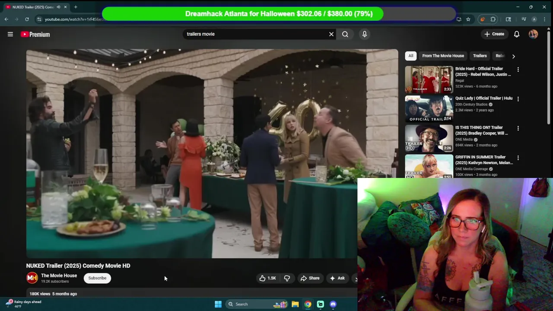Image resolution: width=553 pixels, height=311 pixels.
Task: Show more chips with the right chevron
Action: coord(513,56)
